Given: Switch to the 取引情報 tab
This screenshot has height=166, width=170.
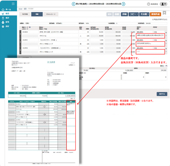Looking at the screenshot, I should (25, 14).
